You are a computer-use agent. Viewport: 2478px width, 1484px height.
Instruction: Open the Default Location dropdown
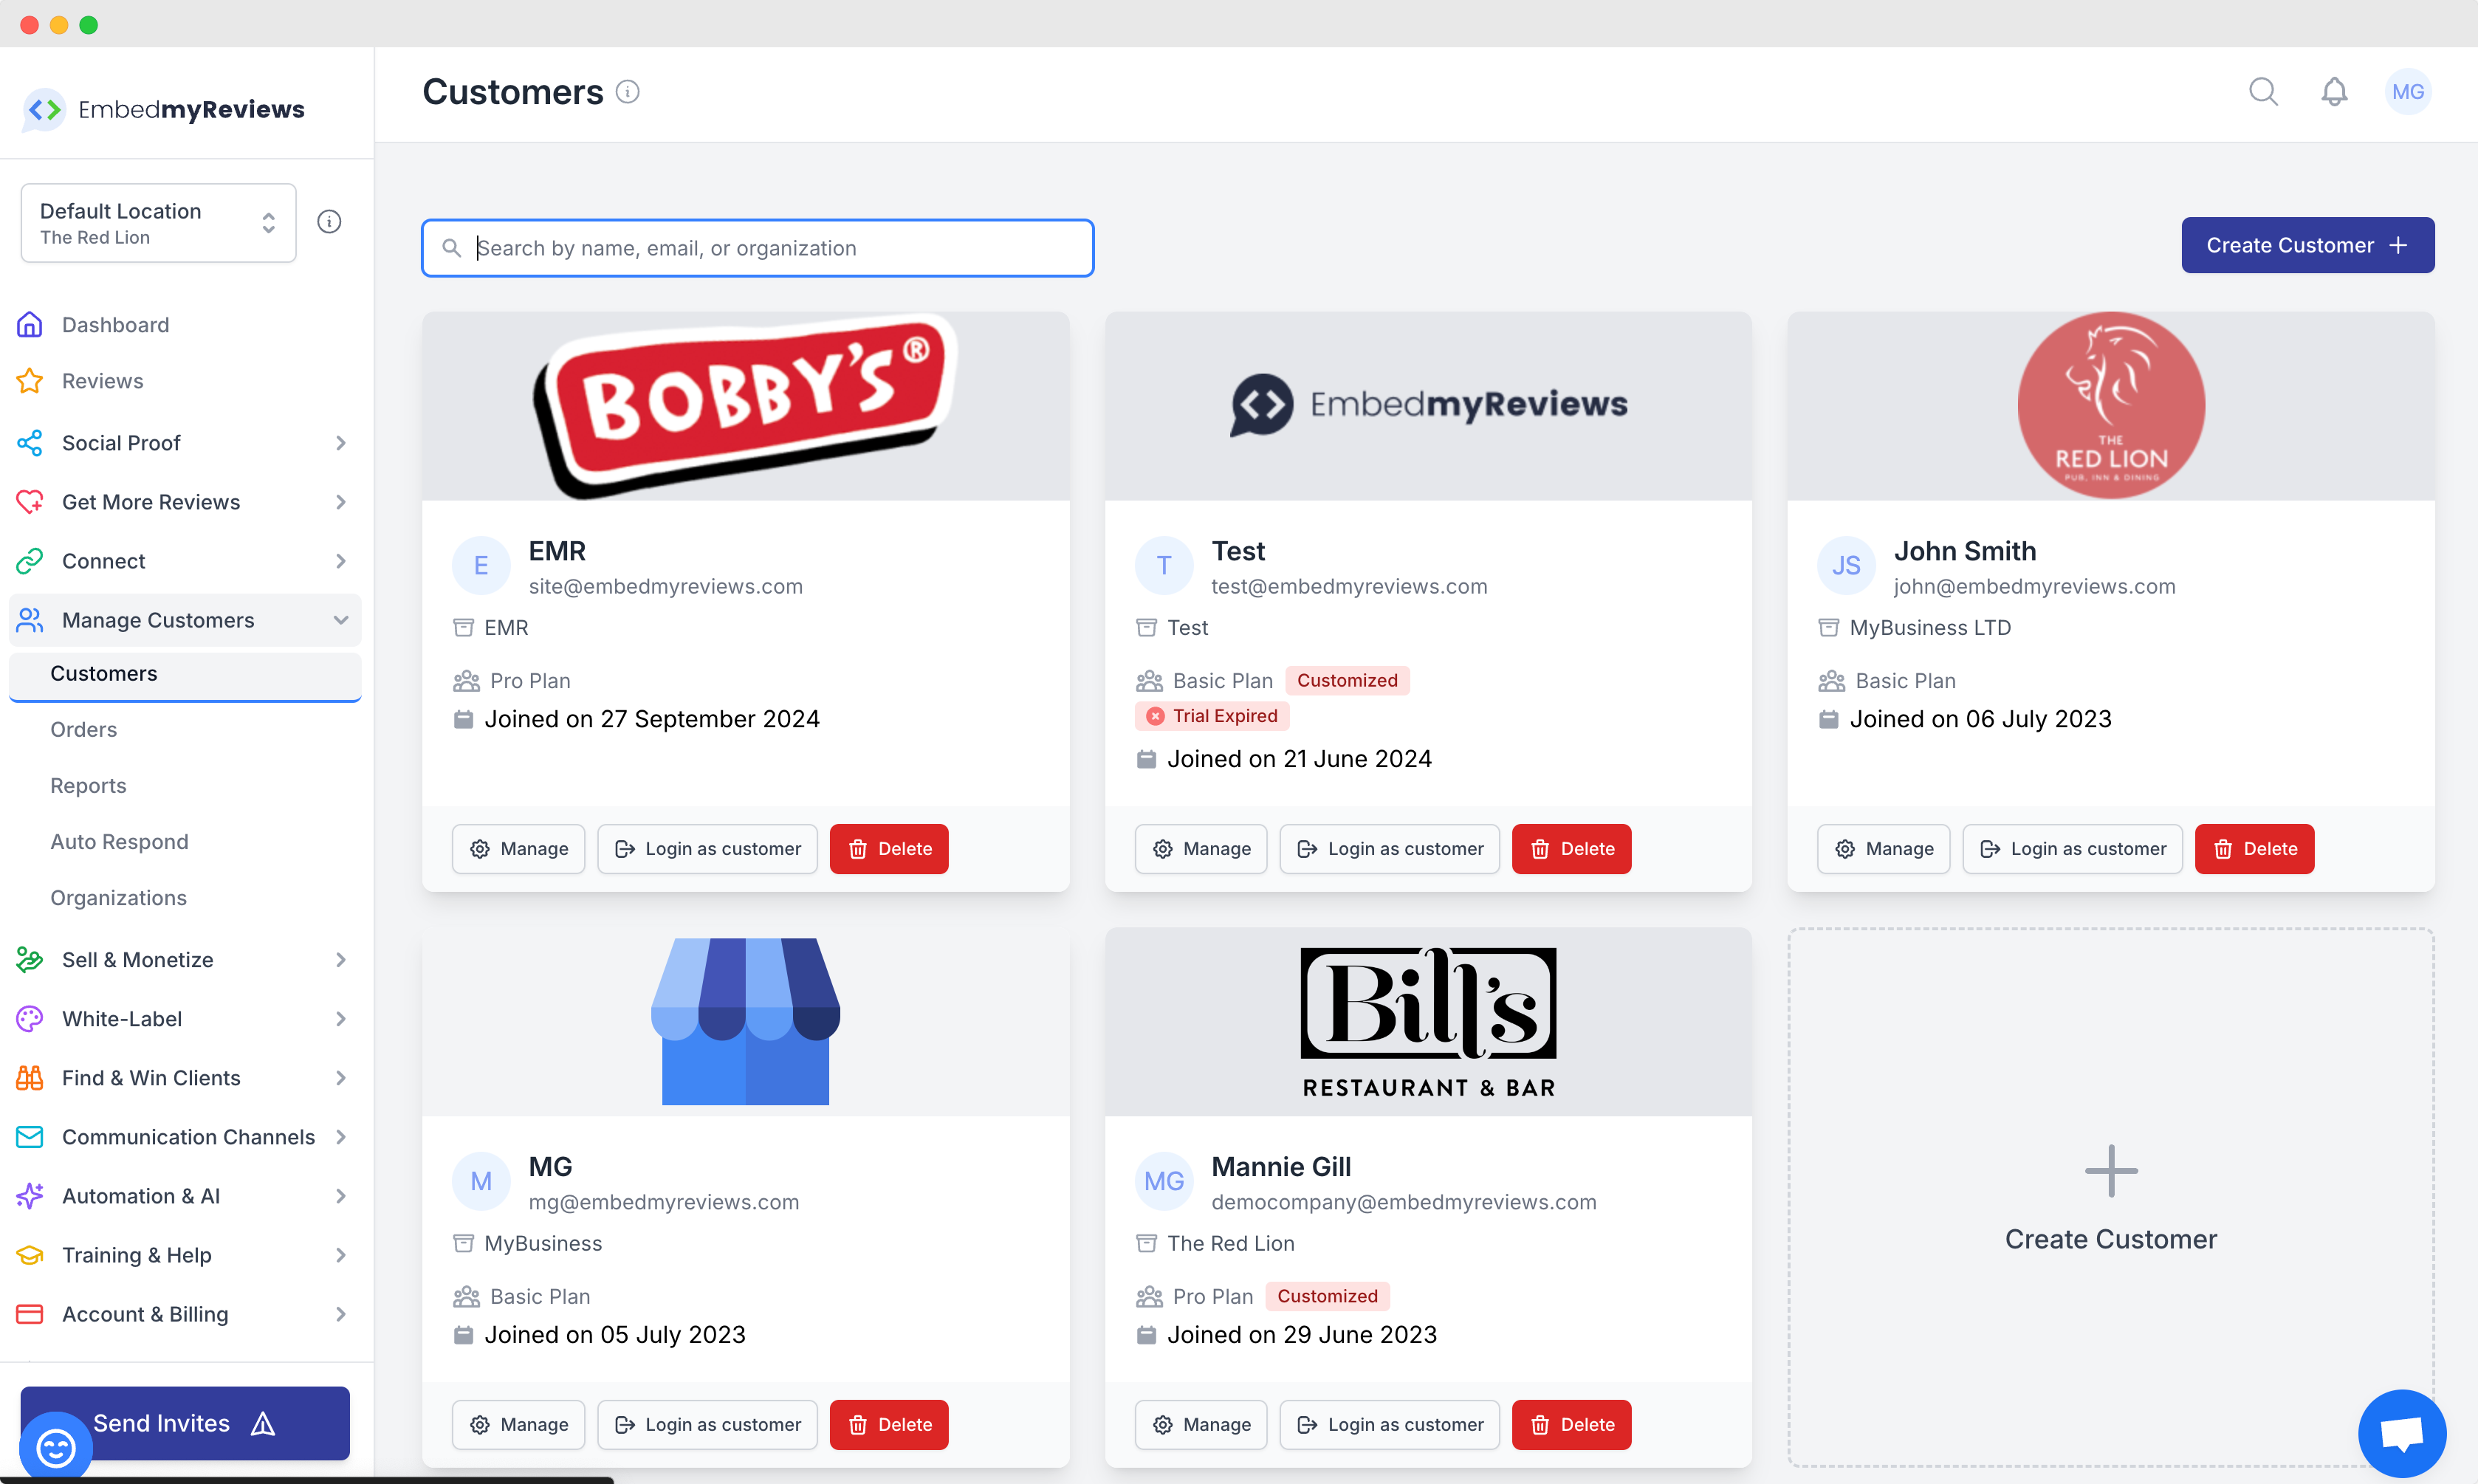(x=158, y=223)
